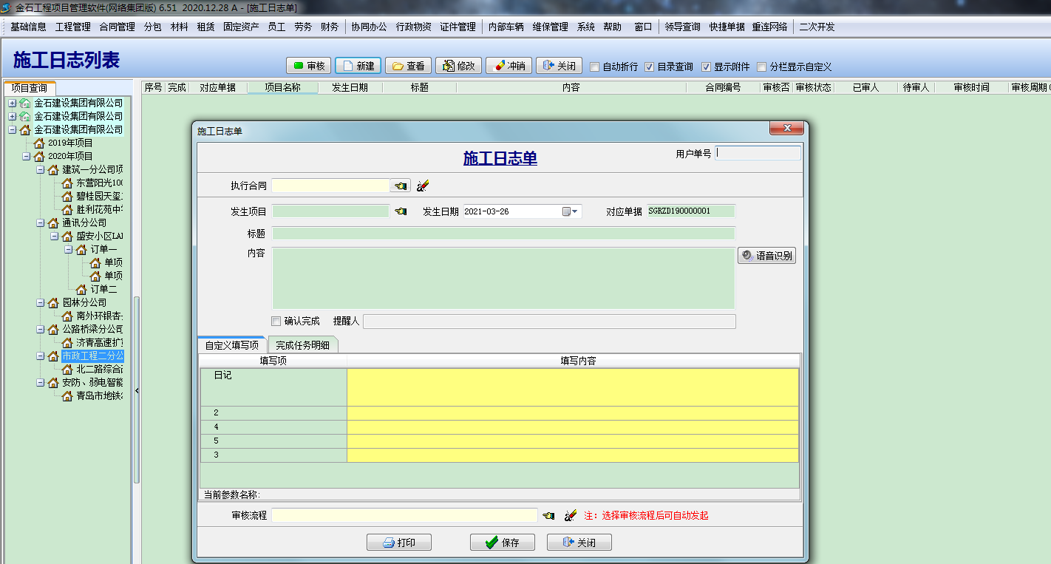
Task: Toggle the 显示附件 checkbox
Action: click(706, 67)
